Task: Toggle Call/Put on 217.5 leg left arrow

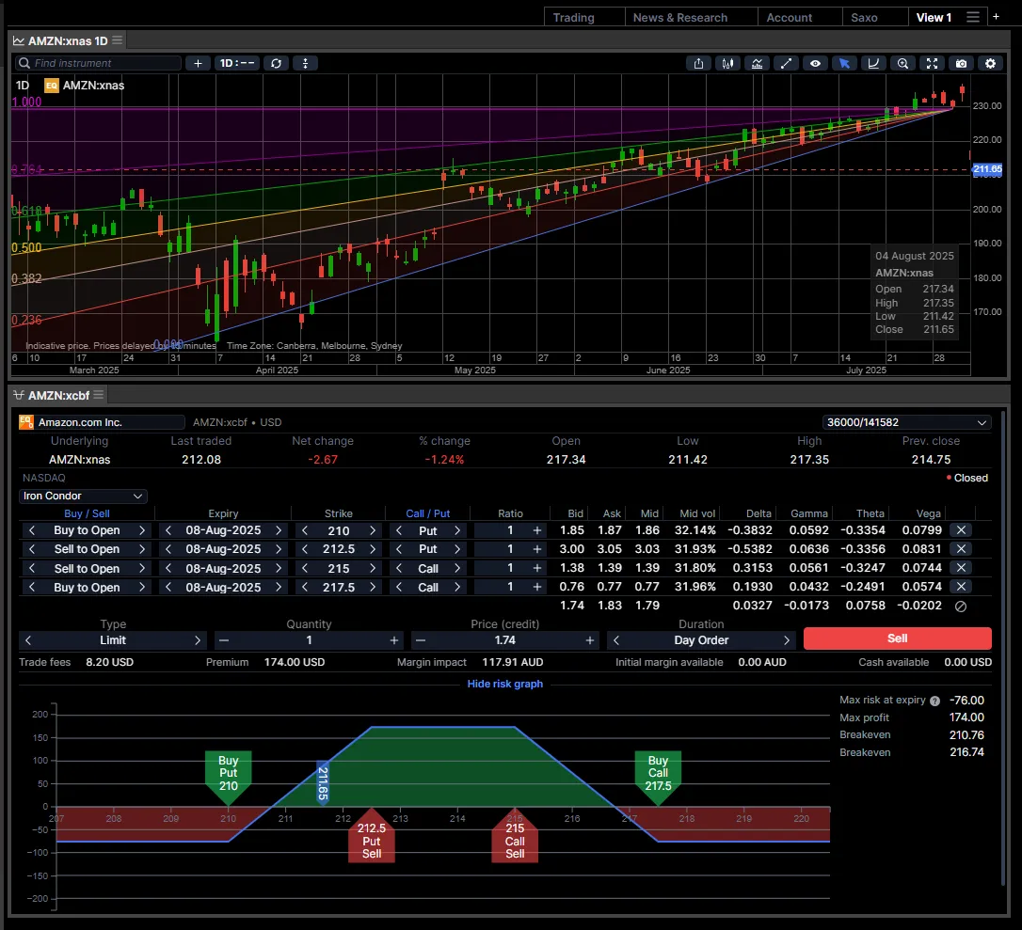Action: click(398, 587)
